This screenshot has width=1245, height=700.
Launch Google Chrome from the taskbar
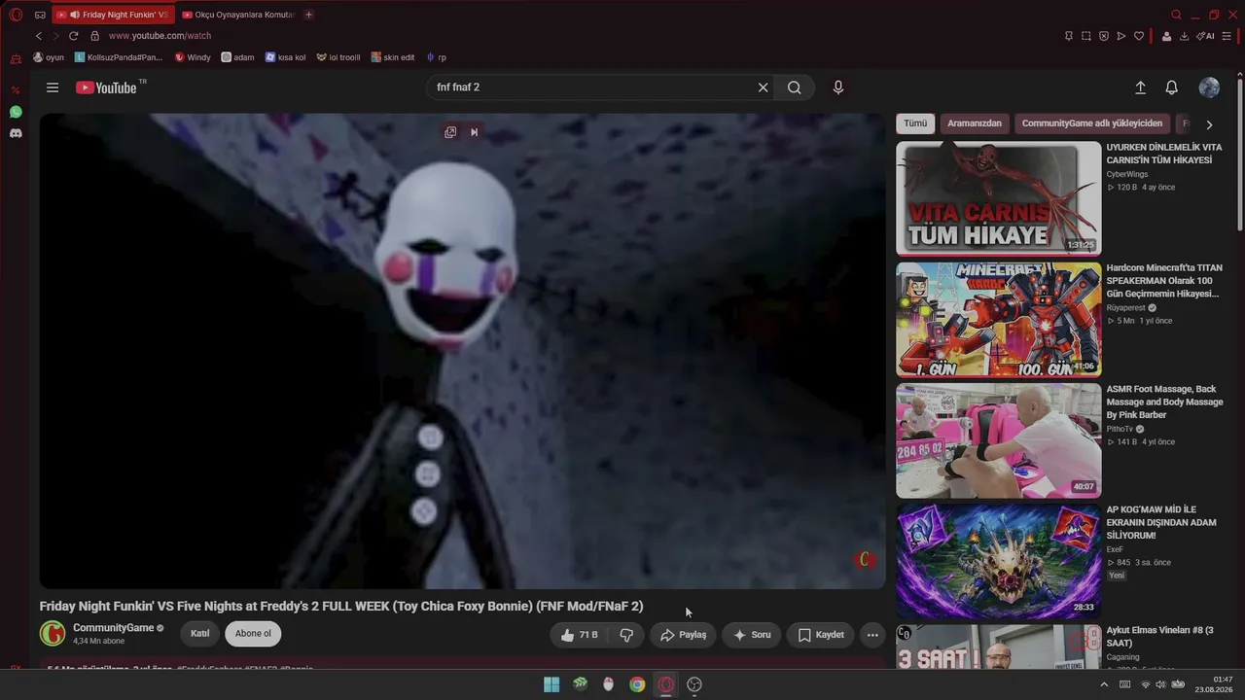(637, 684)
